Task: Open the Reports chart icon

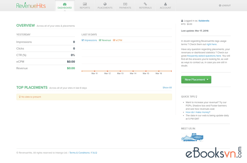Action: click(x=85, y=4)
